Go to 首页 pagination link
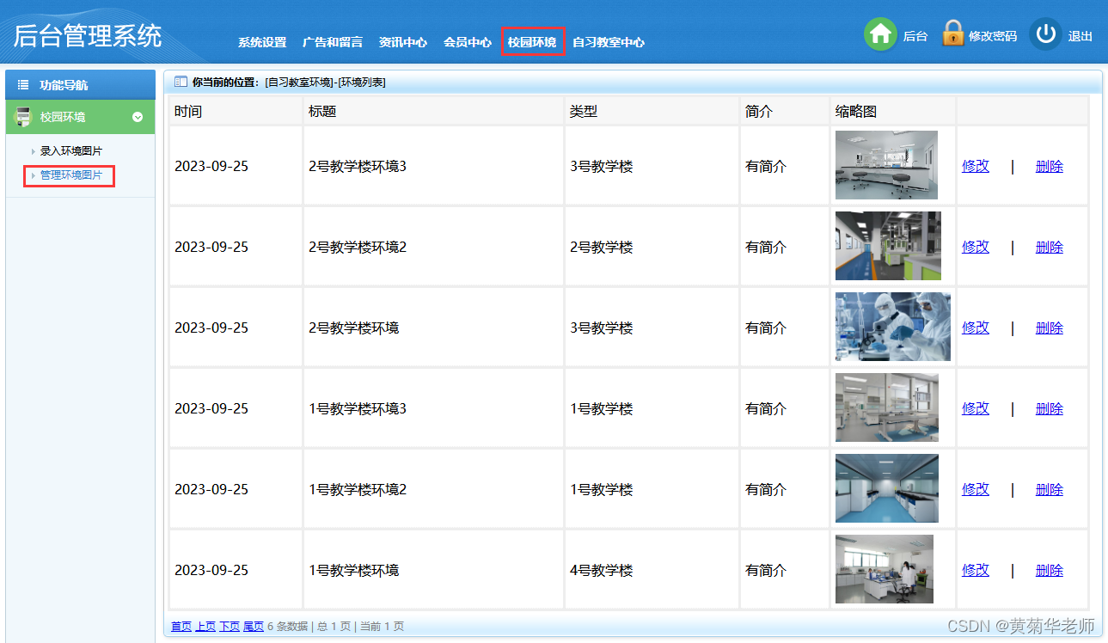This screenshot has height=643, width=1108. click(181, 627)
